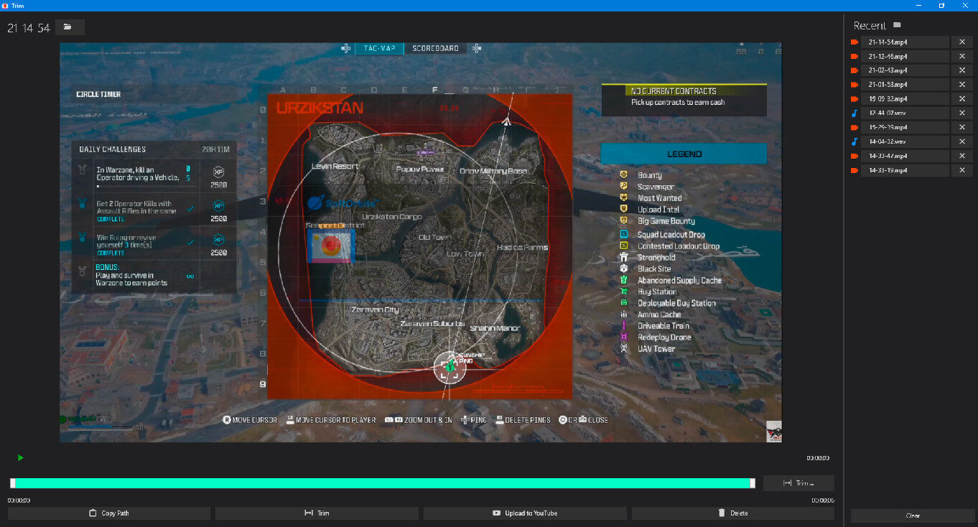Screen dimensions: 978x527
Task: Click the video icon for 14-33-47.mp4
Action: 854,156
